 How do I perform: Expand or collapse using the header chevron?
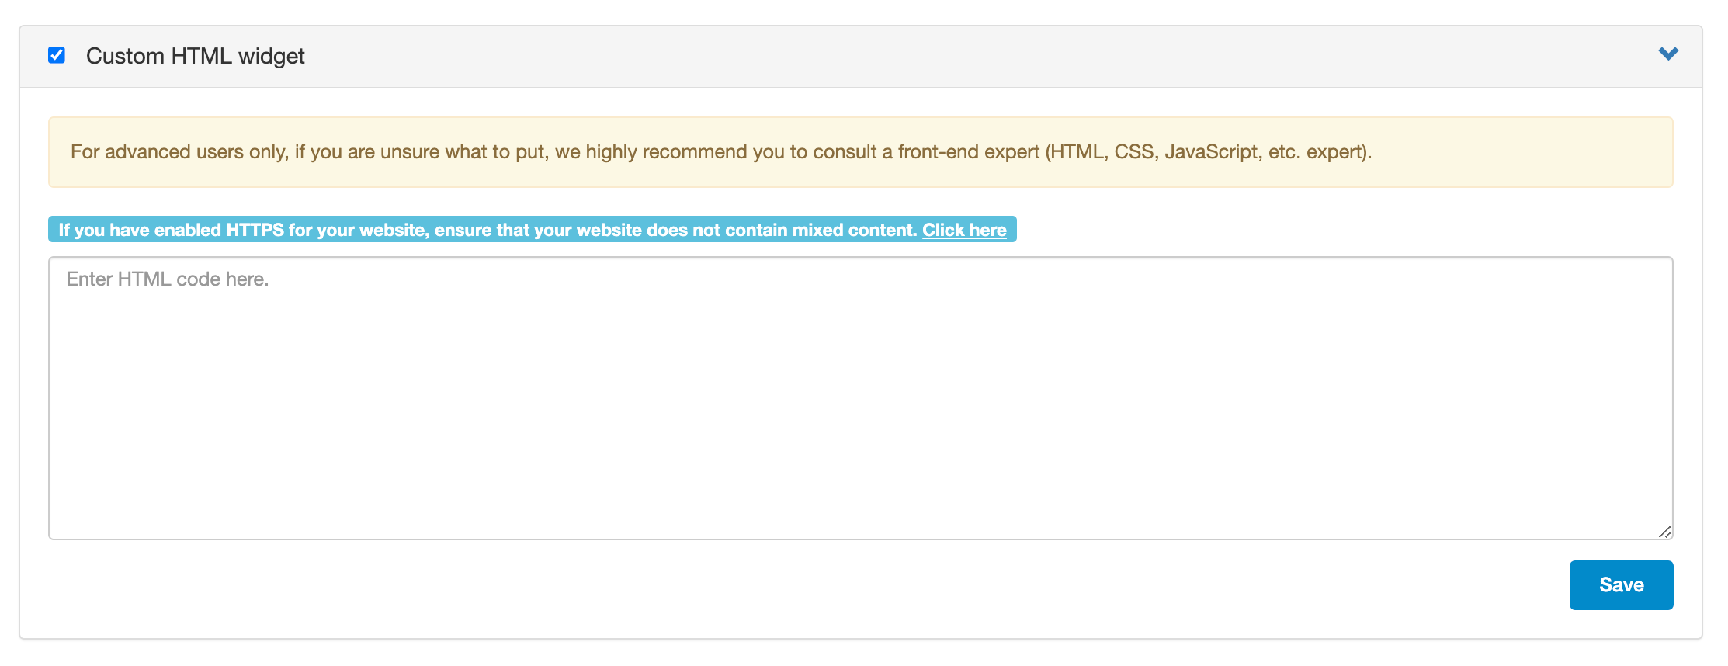(x=1668, y=54)
